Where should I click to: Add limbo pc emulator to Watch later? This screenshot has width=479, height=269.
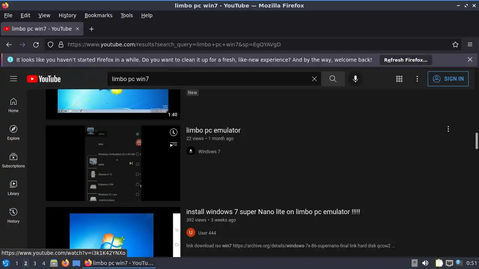(x=174, y=132)
